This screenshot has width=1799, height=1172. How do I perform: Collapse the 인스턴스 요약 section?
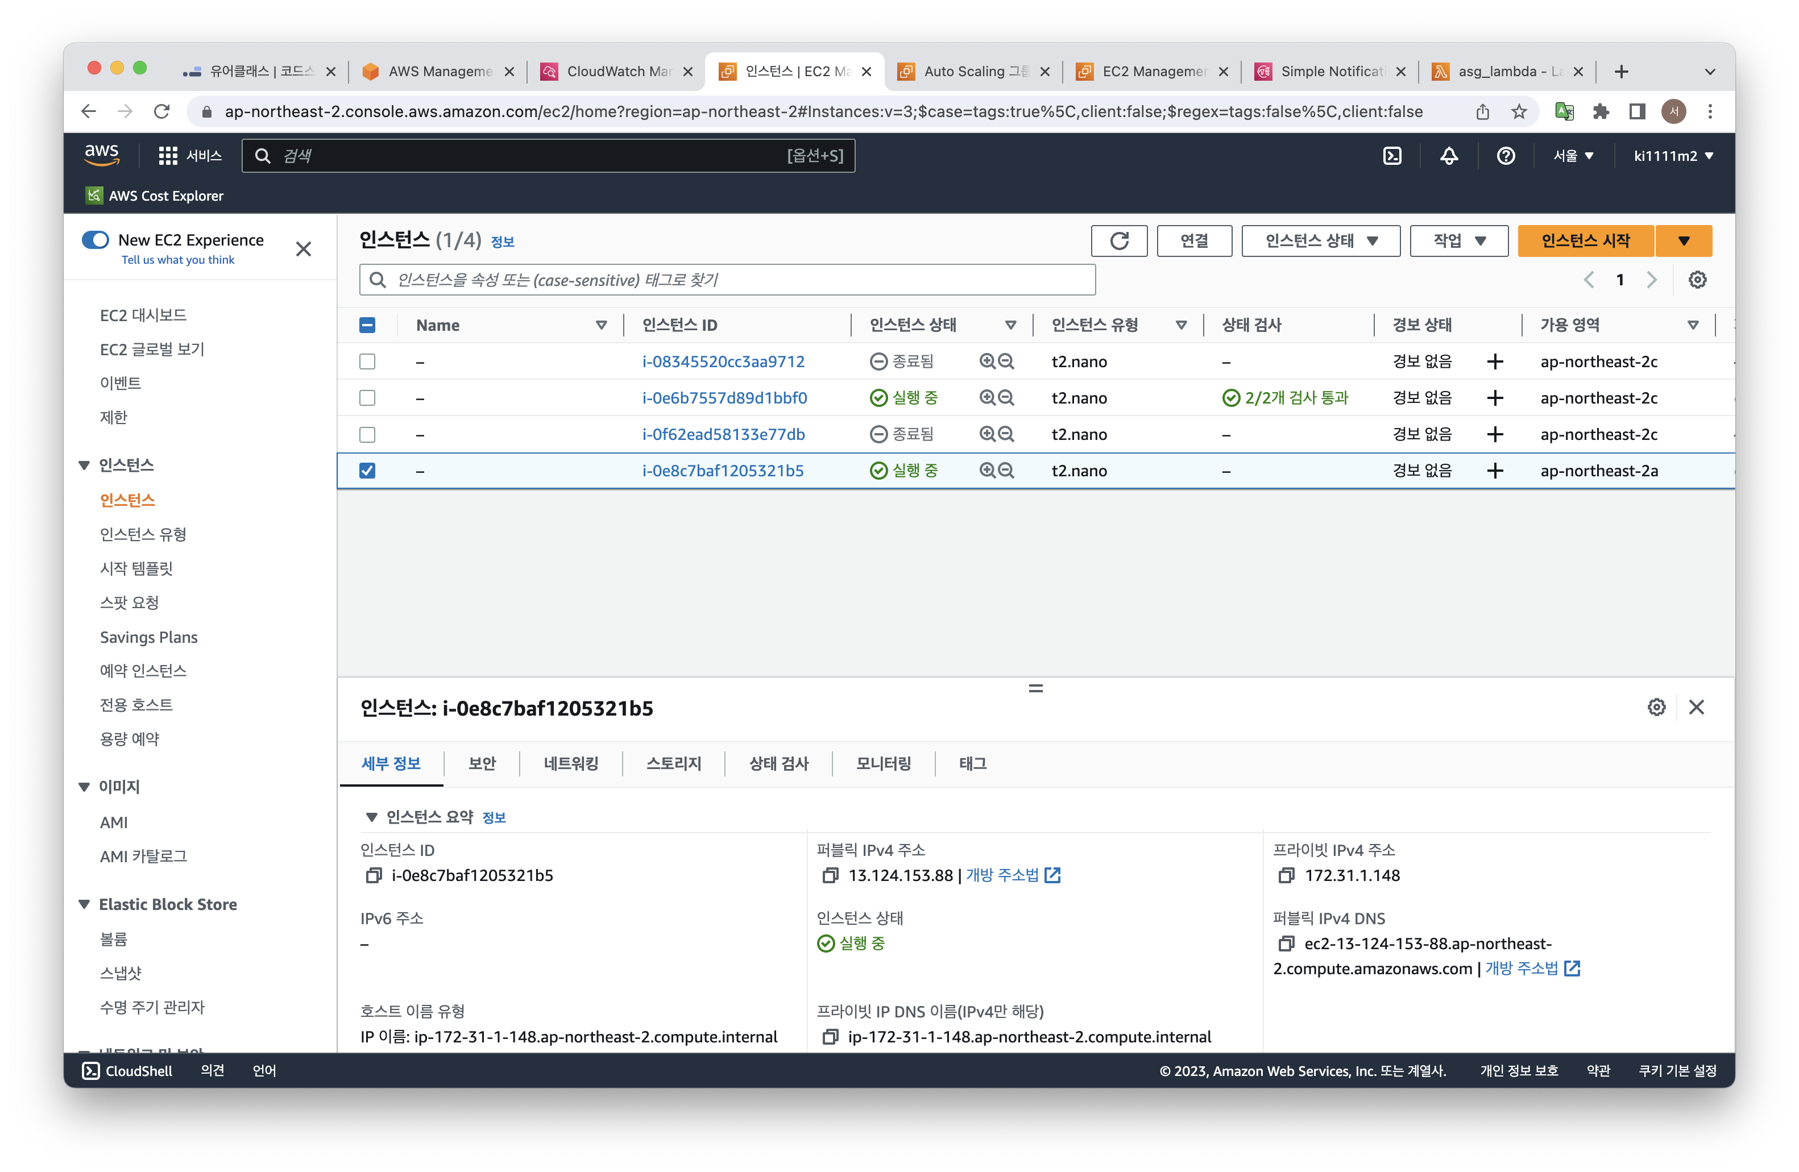click(x=371, y=817)
